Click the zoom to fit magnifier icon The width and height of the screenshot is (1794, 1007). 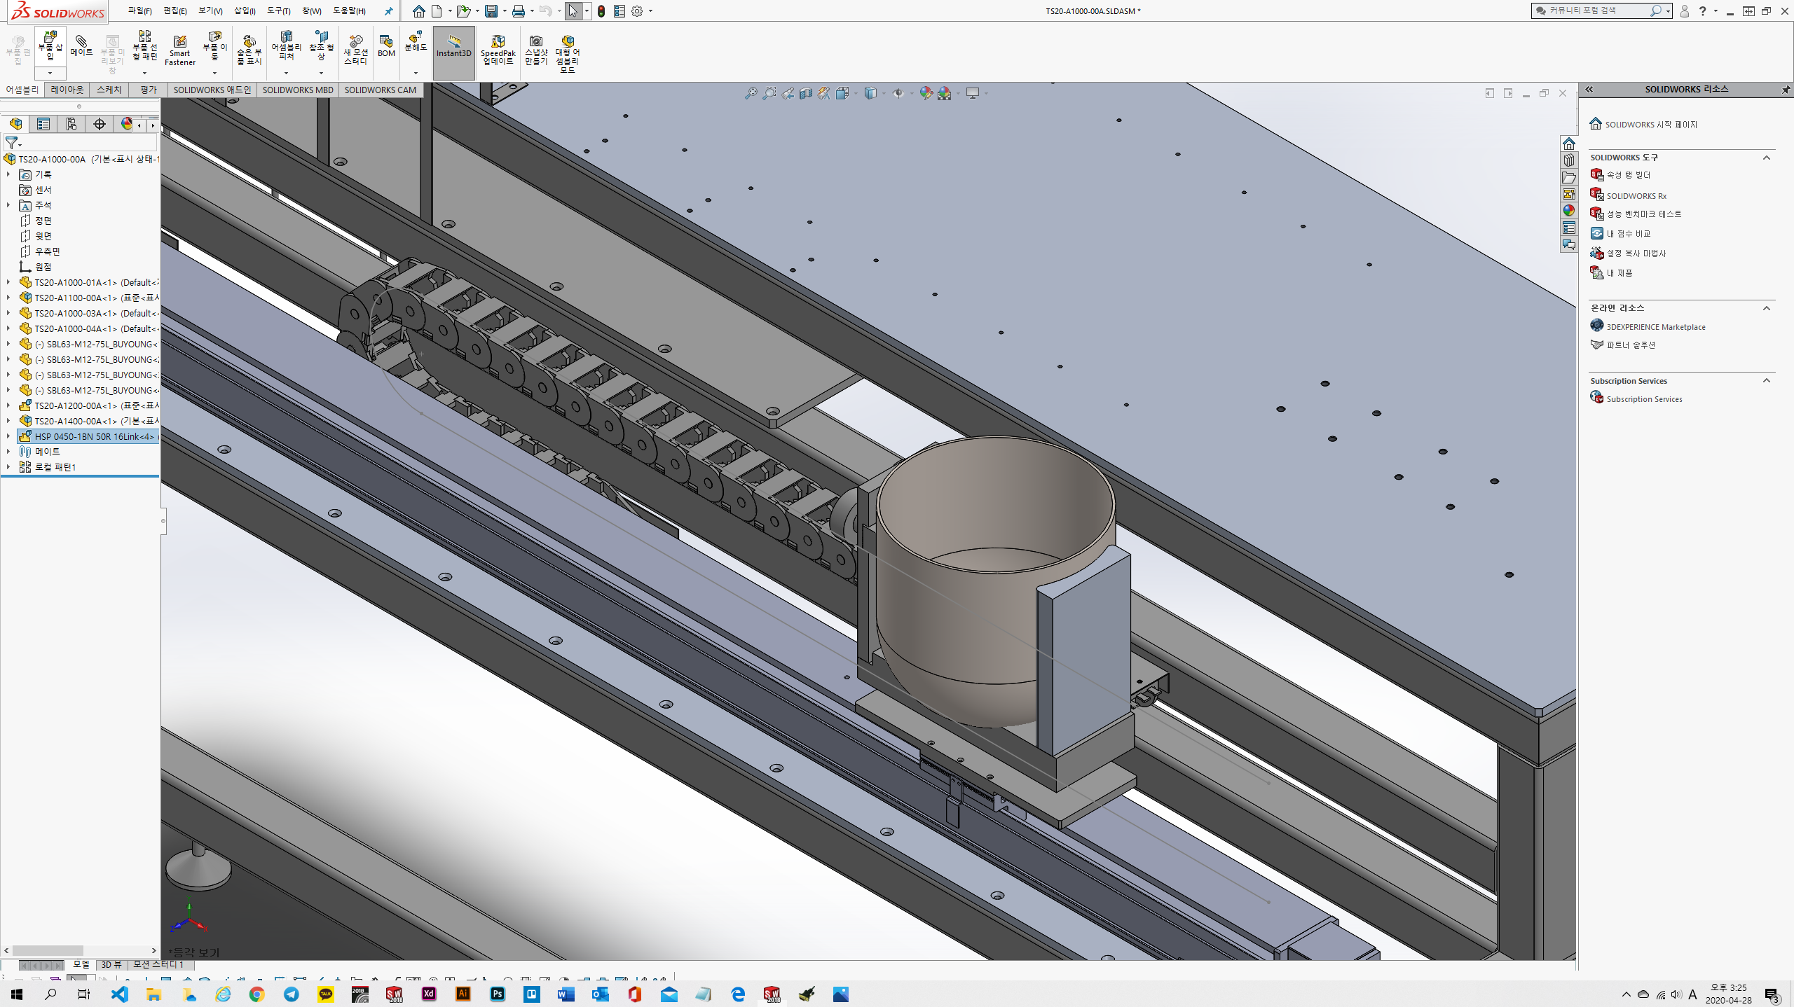click(751, 93)
